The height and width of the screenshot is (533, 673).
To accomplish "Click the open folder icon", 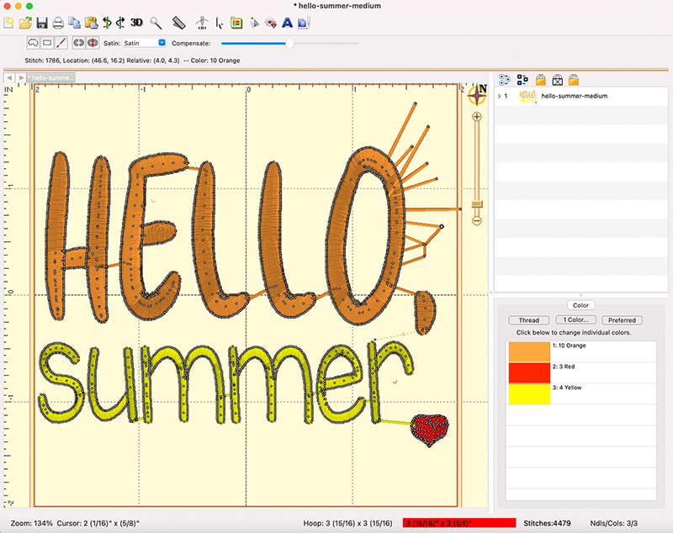I will tap(25, 23).
